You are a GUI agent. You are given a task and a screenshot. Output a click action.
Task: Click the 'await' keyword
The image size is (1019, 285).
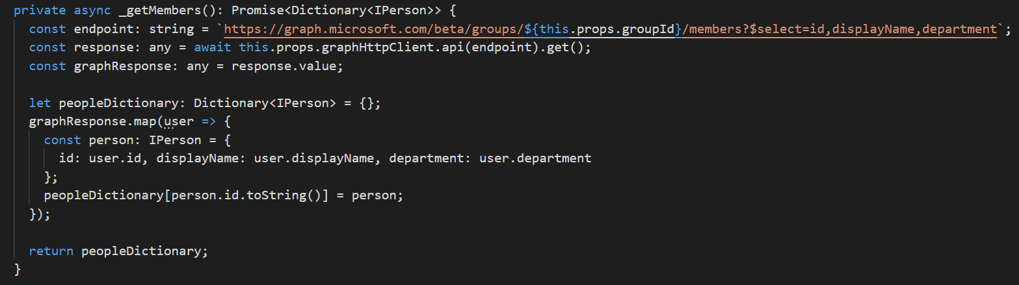coord(213,47)
